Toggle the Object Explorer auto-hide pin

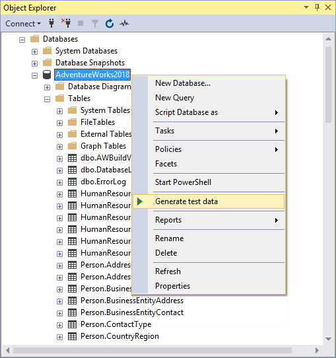pos(317,7)
